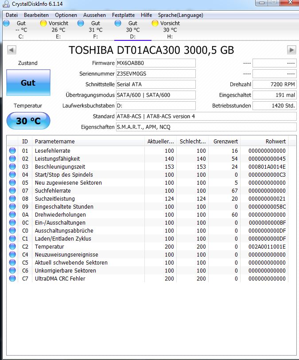Click status orb of Ausschaltungsabbrüche row
The width and height of the screenshot is (299, 360).
(12, 230)
